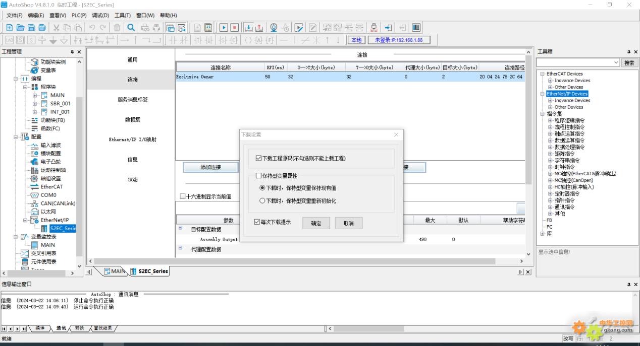Screen dimensions: 640x346
Task: Expand the MAIN program node
Action: [x=35, y=95]
